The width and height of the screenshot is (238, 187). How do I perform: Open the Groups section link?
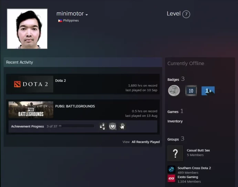click(173, 139)
